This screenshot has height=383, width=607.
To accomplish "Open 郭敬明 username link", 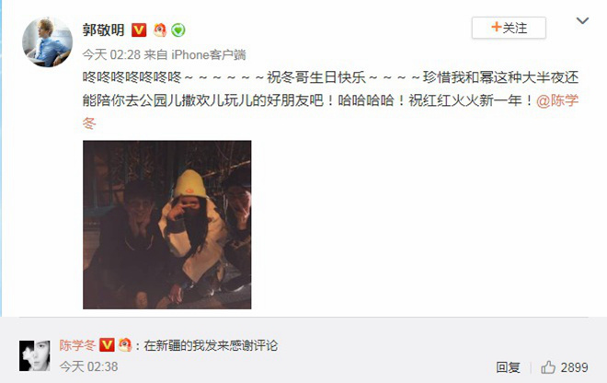I will click(103, 29).
